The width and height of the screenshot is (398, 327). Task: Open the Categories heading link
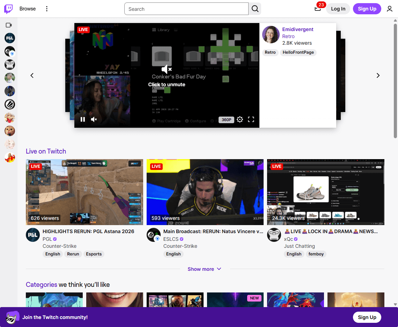[42, 285]
